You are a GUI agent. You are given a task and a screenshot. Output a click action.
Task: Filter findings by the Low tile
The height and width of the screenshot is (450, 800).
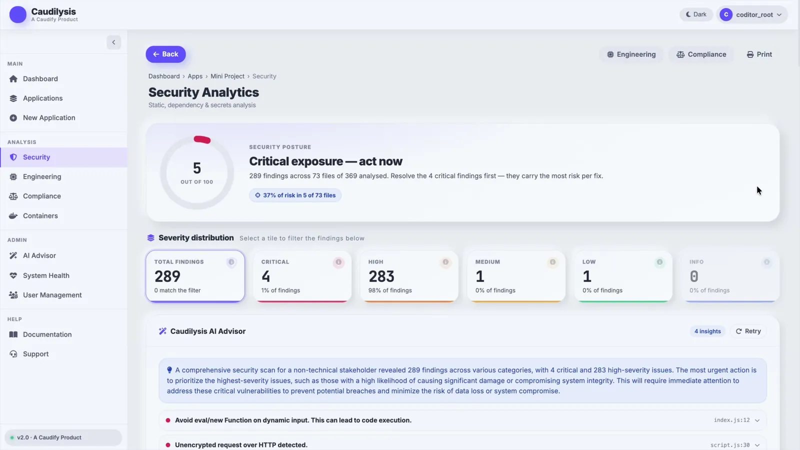pyautogui.click(x=623, y=276)
